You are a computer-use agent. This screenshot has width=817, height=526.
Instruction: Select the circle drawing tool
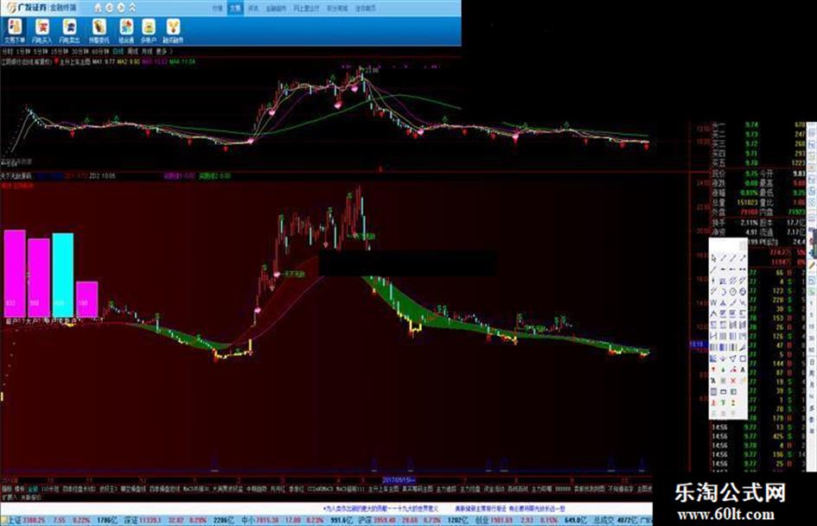[732, 292]
